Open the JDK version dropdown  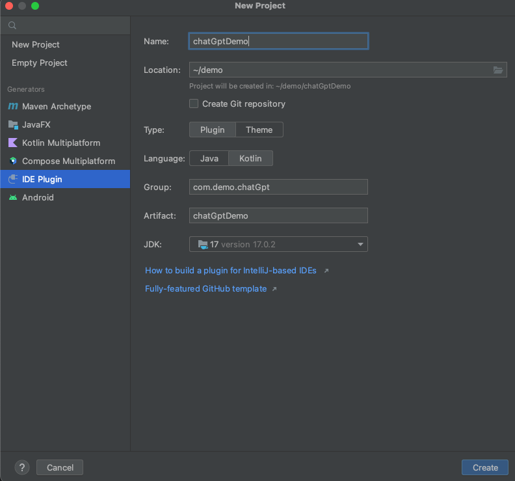click(x=278, y=244)
